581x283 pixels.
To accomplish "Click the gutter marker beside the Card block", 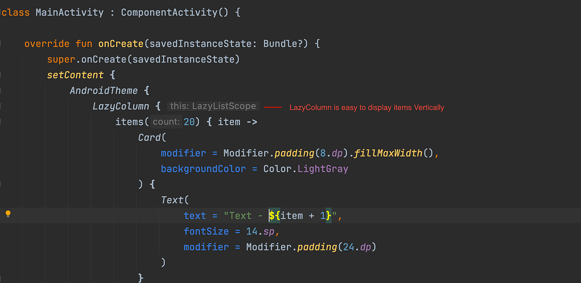I will click(2, 137).
